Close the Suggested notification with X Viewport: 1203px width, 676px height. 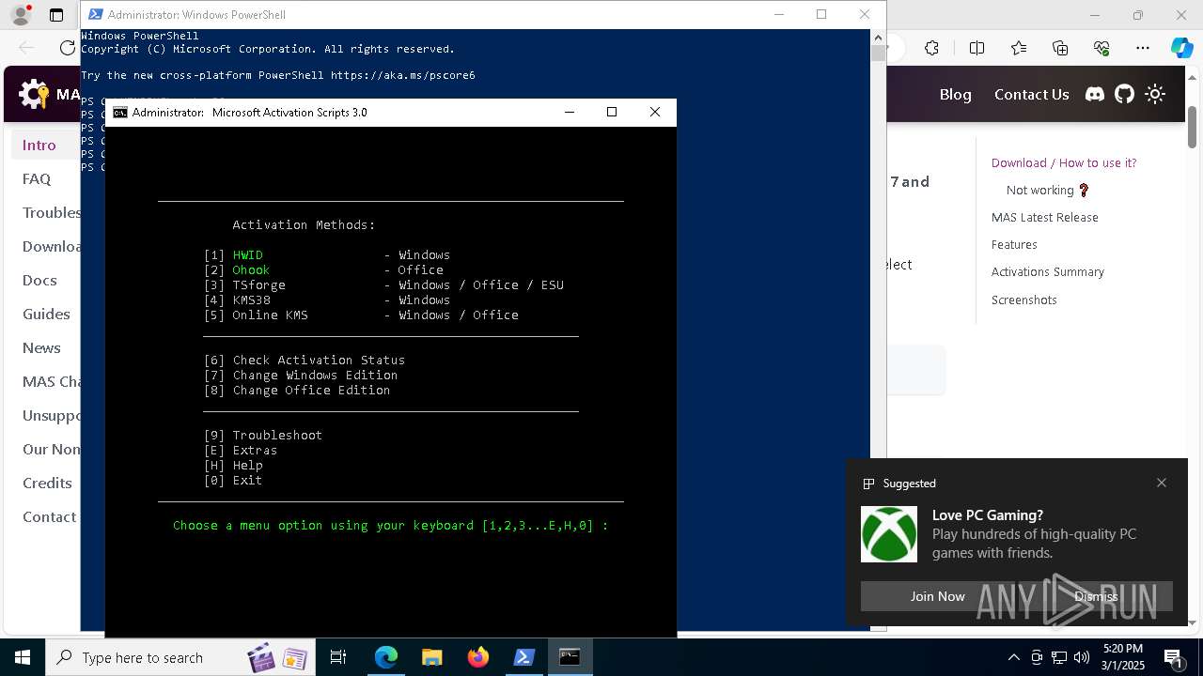pyautogui.click(x=1162, y=483)
